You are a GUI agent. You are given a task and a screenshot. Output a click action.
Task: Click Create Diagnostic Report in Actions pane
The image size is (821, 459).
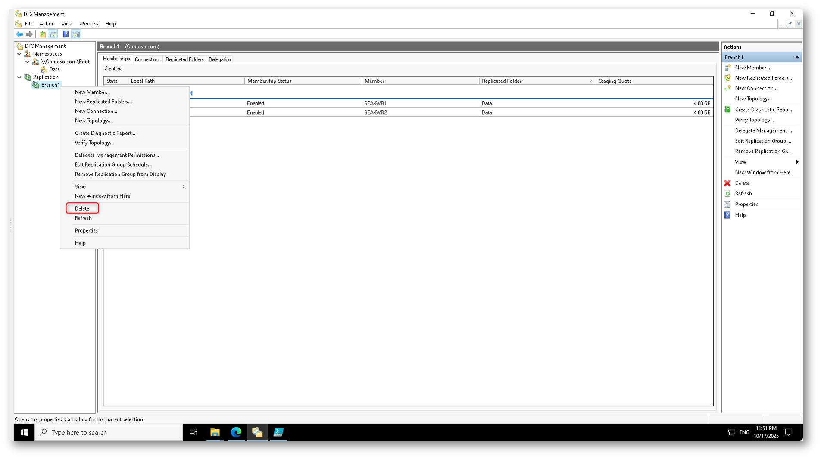pos(763,109)
